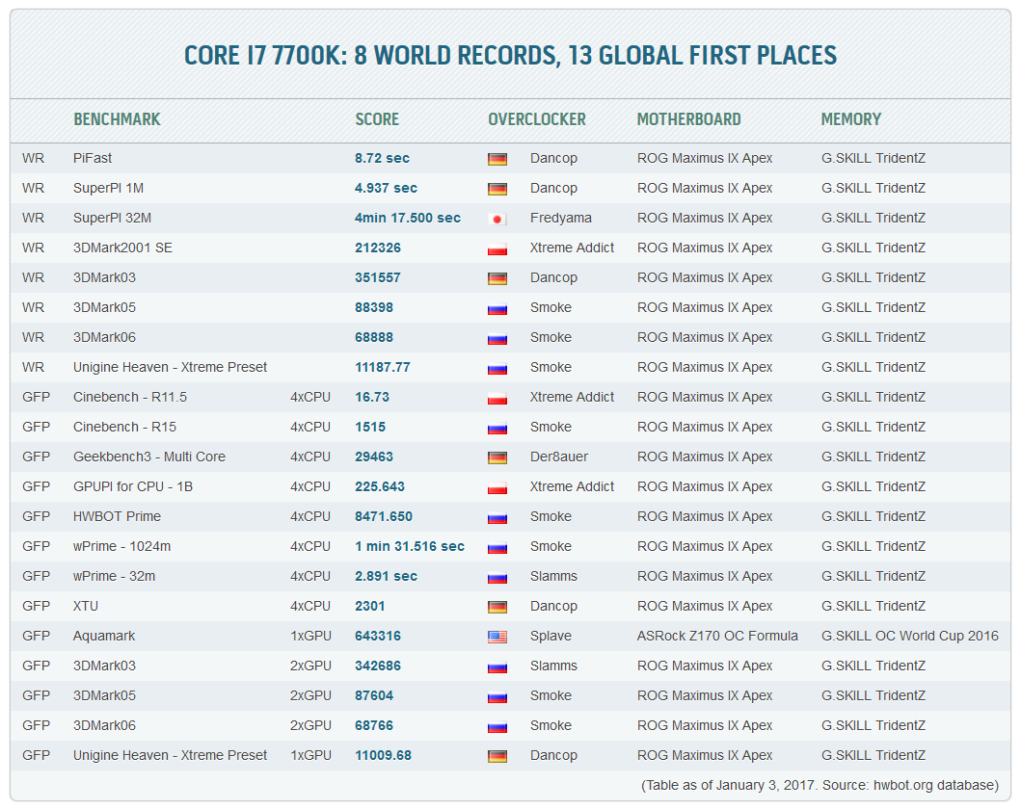The width and height of the screenshot is (1021, 810).
Task: Select the score '16.73'
Action: pos(372,397)
